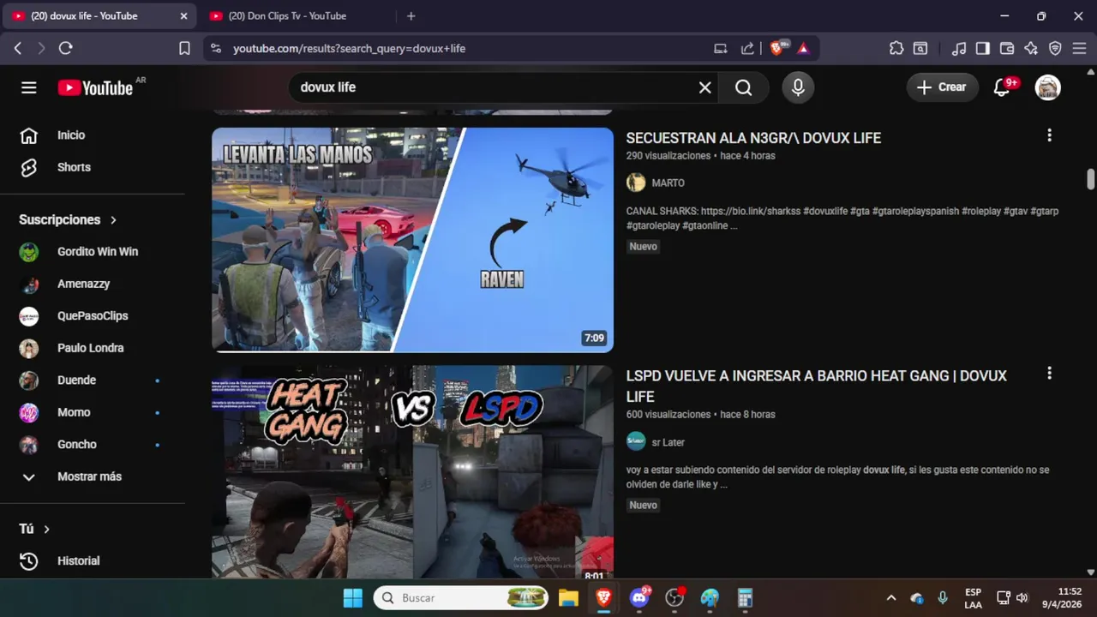Go to the YouTube home logo

pos(95,87)
